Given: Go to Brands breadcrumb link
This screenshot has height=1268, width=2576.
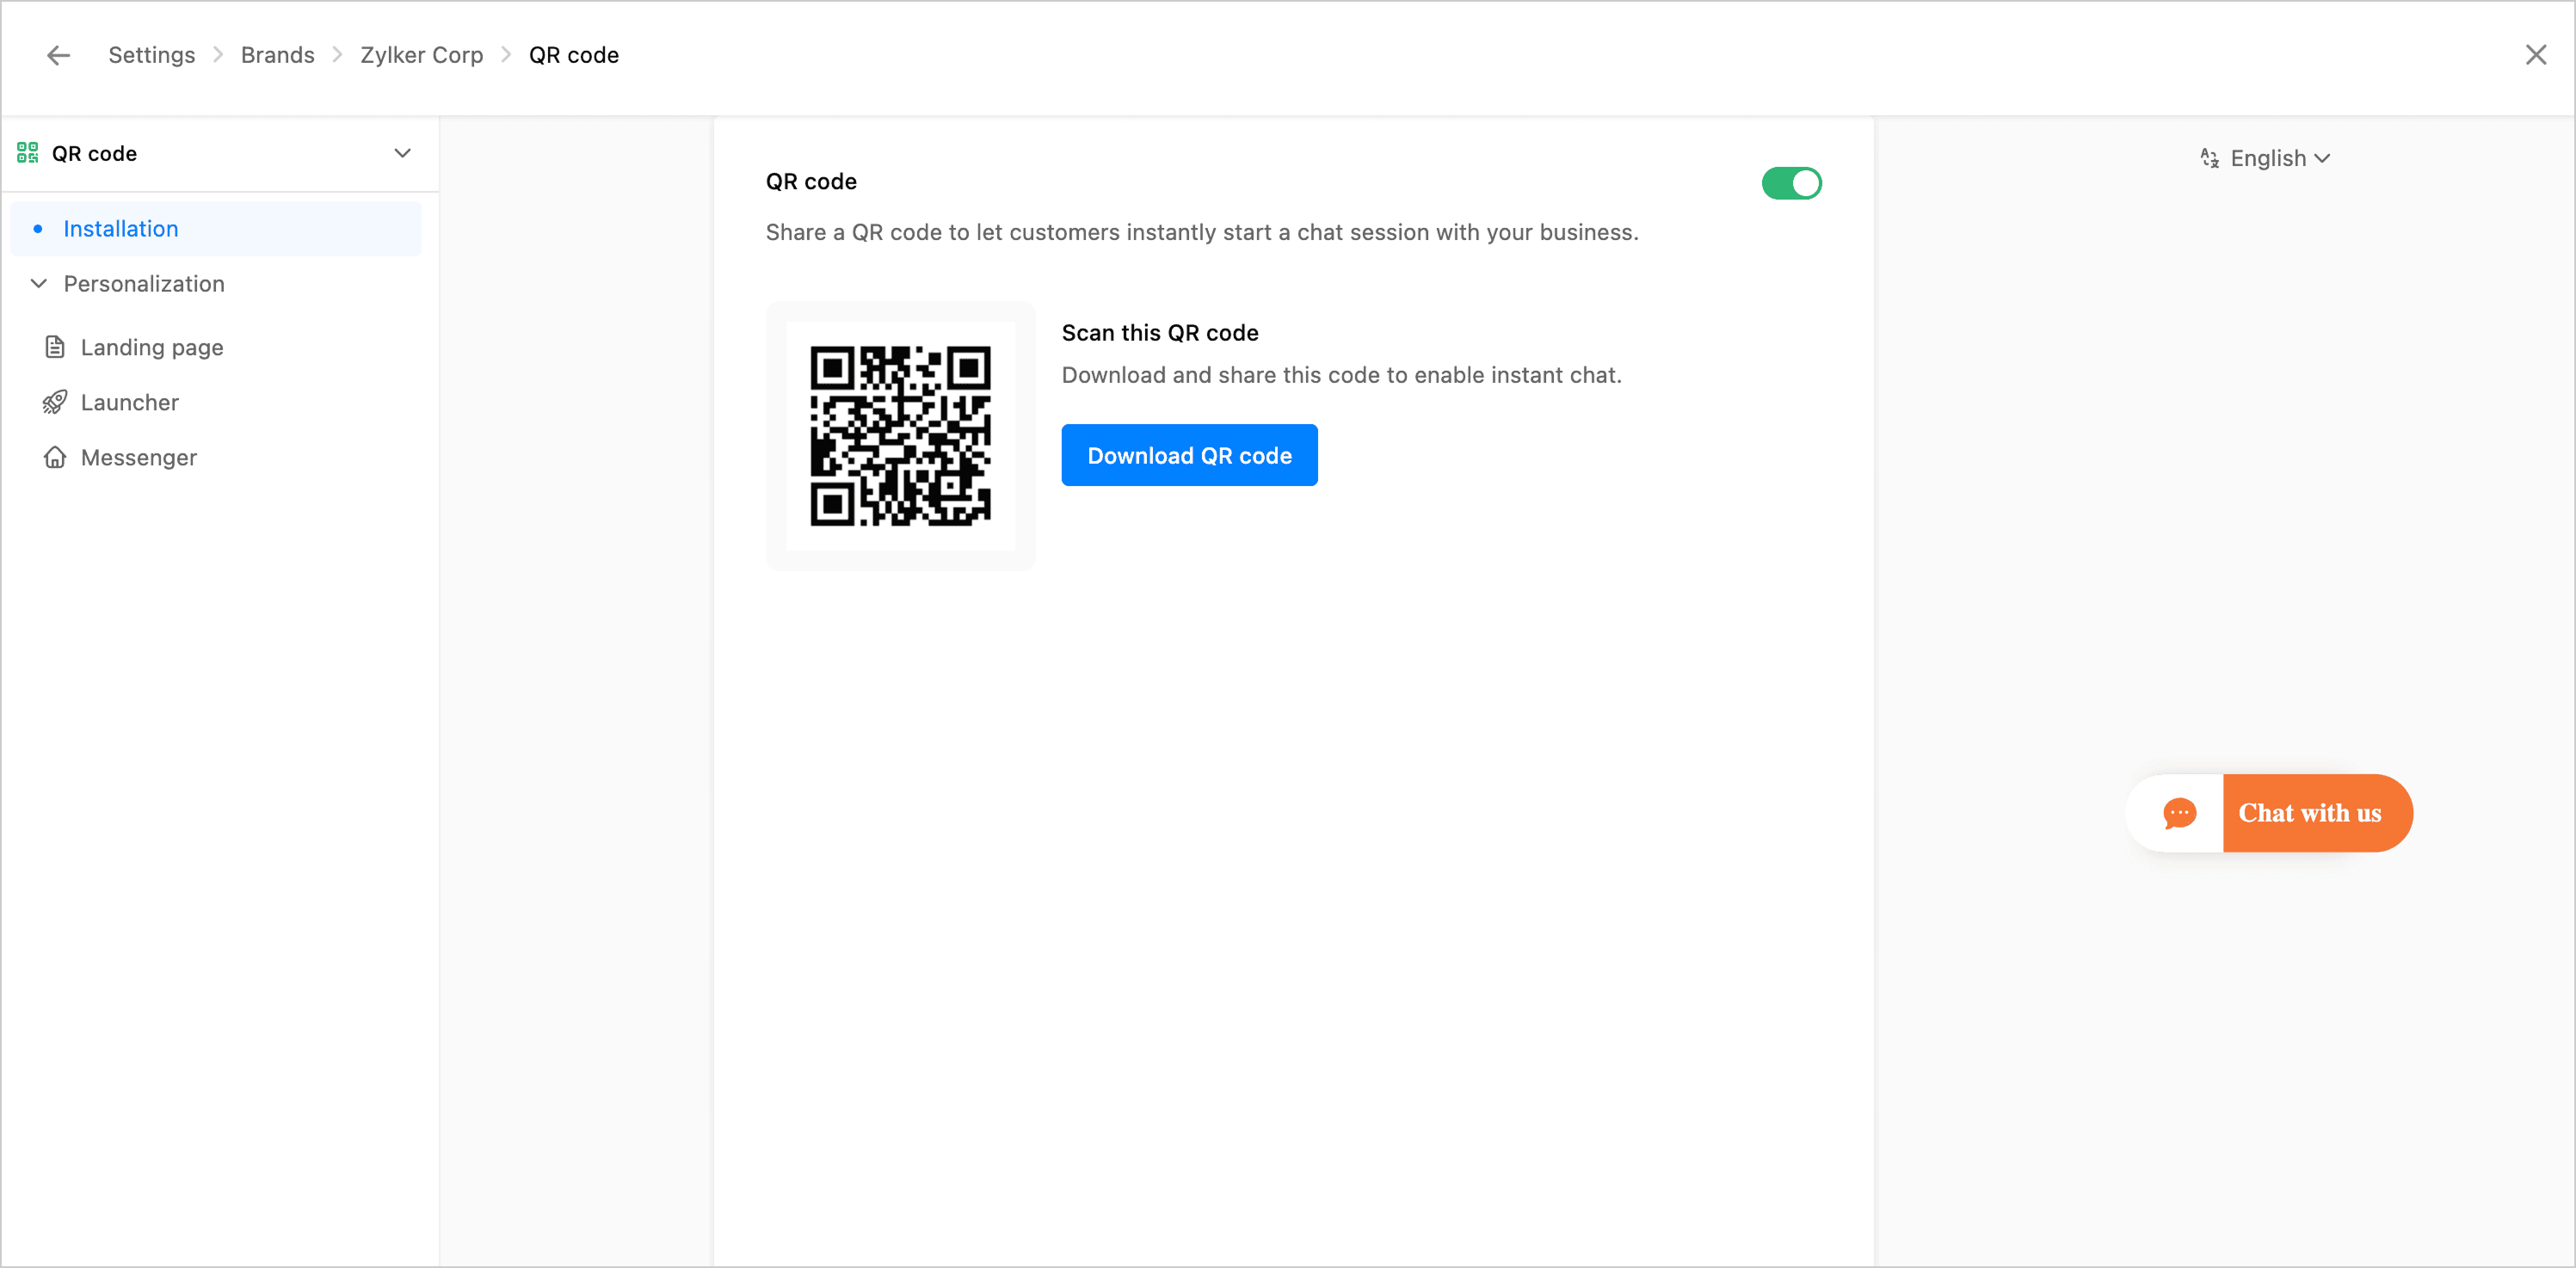Looking at the screenshot, I should (x=277, y=55).
